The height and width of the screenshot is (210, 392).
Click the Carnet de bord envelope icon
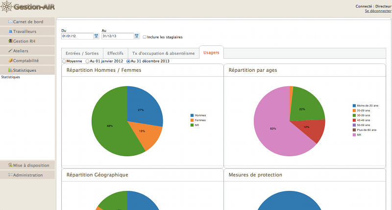tap(10, 21)
